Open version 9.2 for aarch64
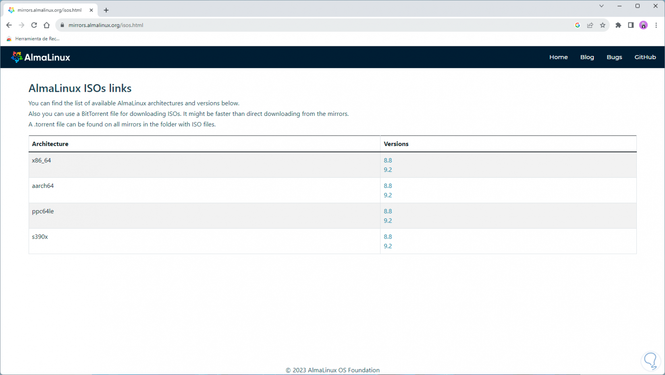The image size is (665, 375). [x=388, y=195]
